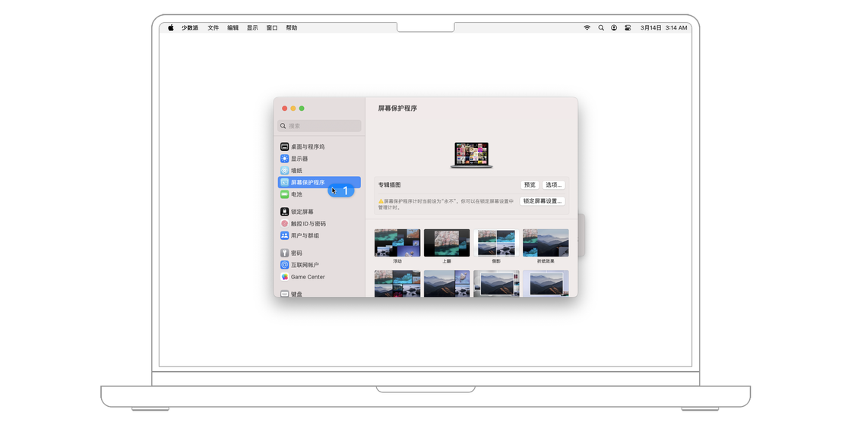The height and width of the screenshot is (425, 851).
Task: Click the 选项… options button
Action: (554, 185)
